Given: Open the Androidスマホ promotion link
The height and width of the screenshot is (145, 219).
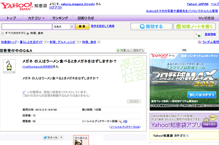Looking at the screenshot, I should pos(182,11).
